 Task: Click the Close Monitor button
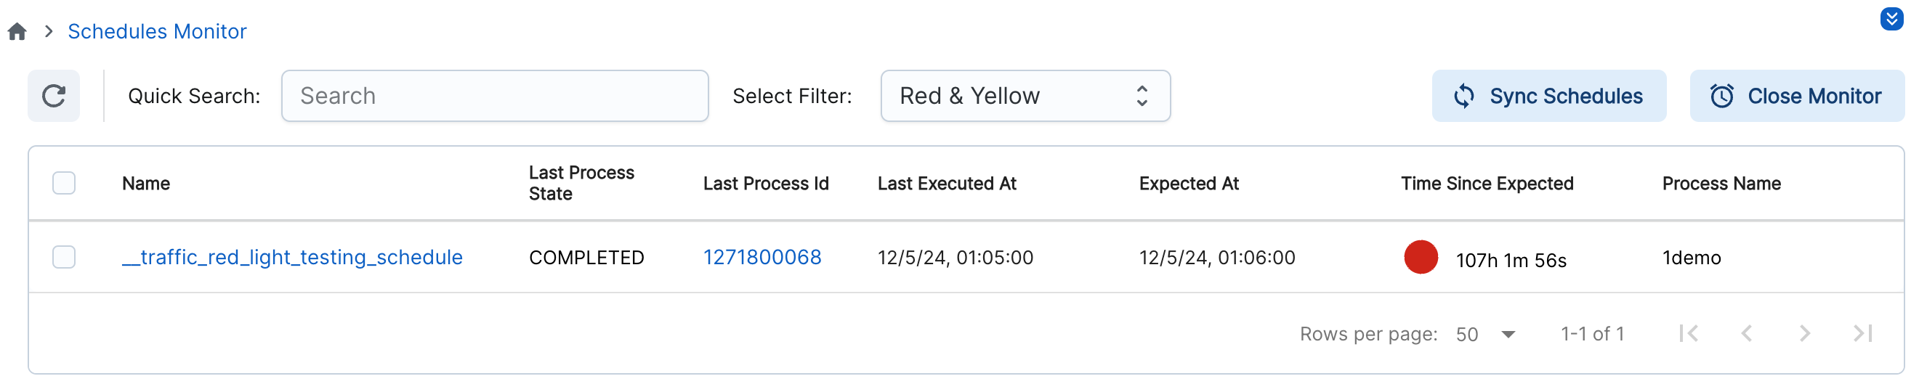pyautogui.click(x=1796, y=96)
